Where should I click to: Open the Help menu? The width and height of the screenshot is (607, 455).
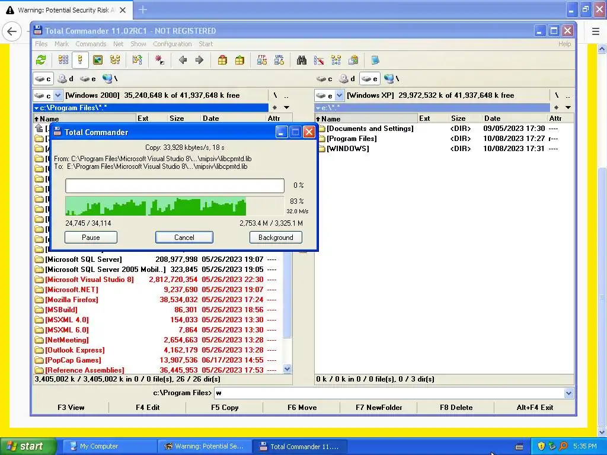[564, 44]
